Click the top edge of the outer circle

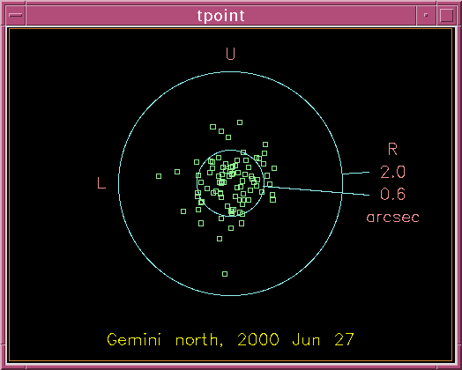pos(230,72)
